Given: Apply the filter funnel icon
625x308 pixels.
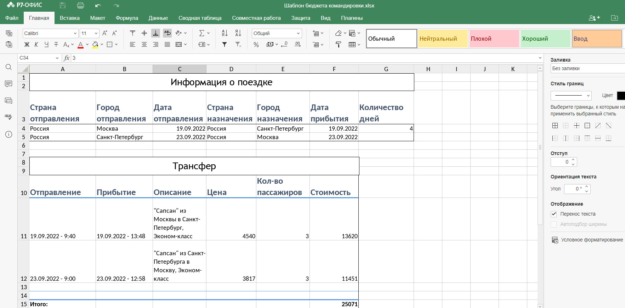Looking at the screenshot, I should (x=225, y=45).
